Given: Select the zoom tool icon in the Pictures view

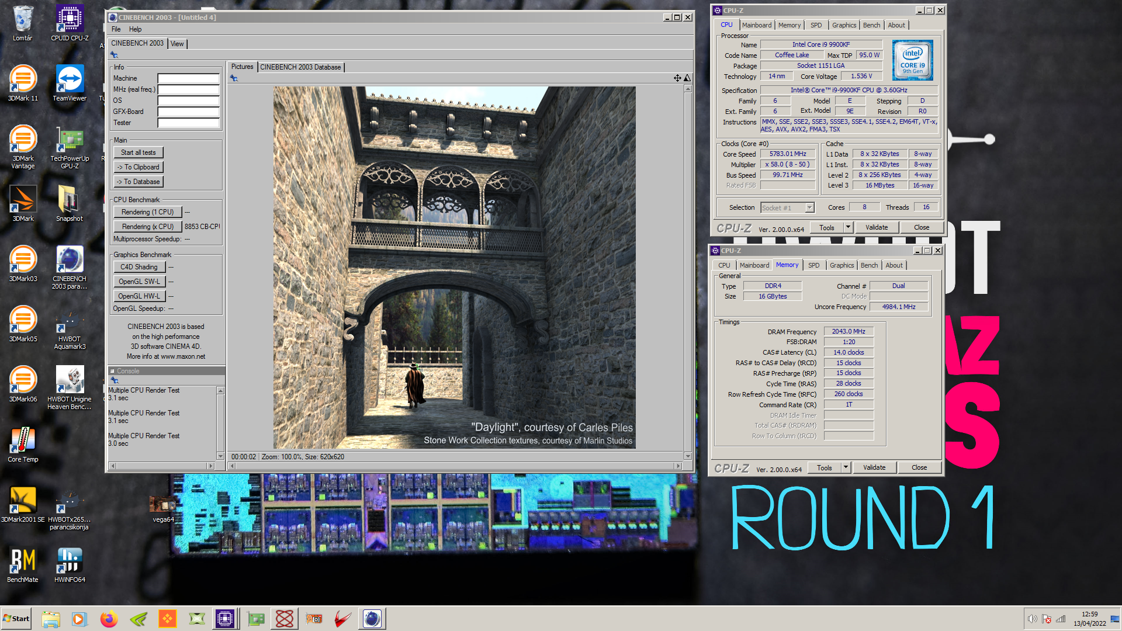Looking at the screenshot, I should point(687,78).
